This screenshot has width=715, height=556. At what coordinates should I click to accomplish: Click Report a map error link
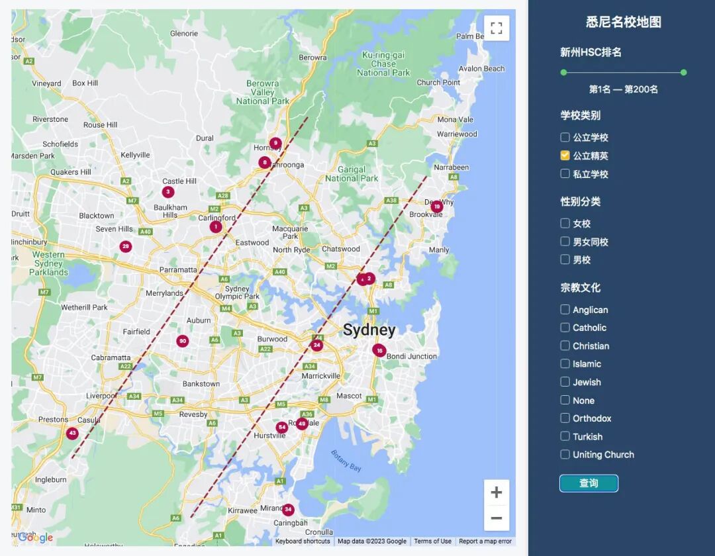point(485,541)
